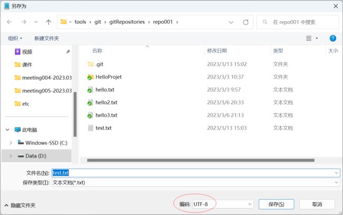Image resolution: width=343 pixels, height=215 pixels.
Task: Click the navigation pane vertical scrollbar
Action: coord(75,114)
